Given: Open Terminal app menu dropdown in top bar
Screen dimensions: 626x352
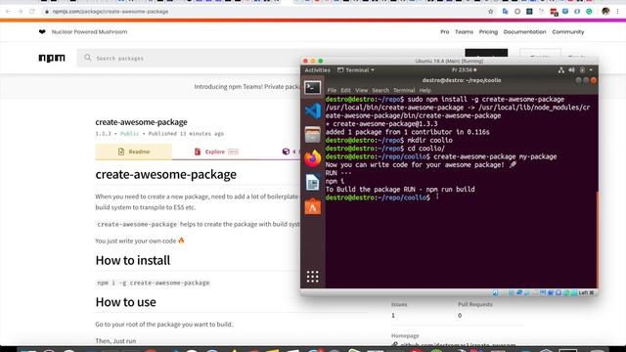Looking at the screenshot, I should tap(356, 70).
